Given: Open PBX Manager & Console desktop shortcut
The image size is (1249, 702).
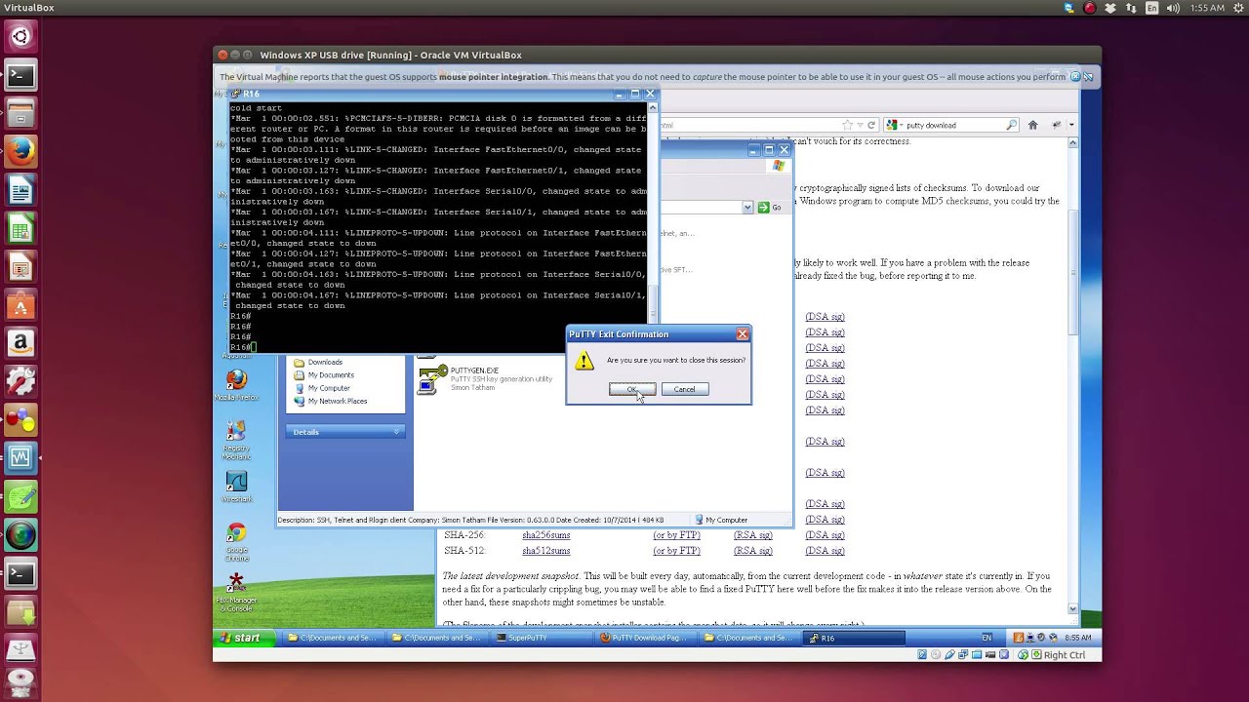Looking at the screenshot, I should tap(236, 592).
